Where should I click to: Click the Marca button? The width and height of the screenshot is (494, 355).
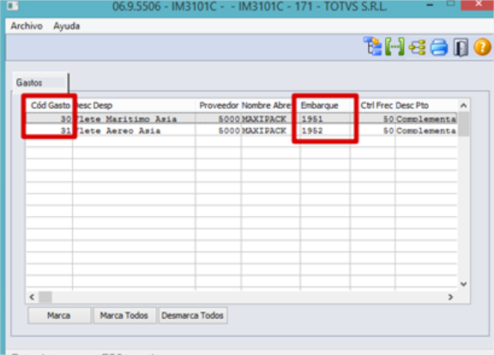[x=59, y=316]
